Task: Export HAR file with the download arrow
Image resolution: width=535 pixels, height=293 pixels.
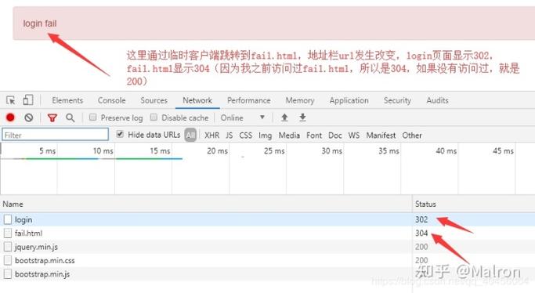Action: coord(302,118)
